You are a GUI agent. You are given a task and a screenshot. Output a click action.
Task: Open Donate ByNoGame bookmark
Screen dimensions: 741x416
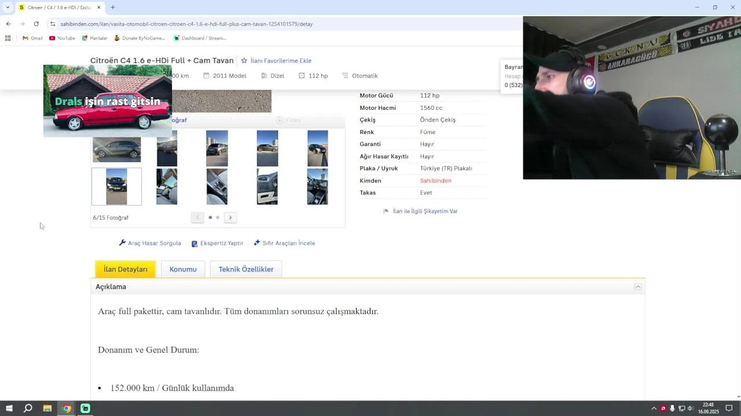click(140, 38)
